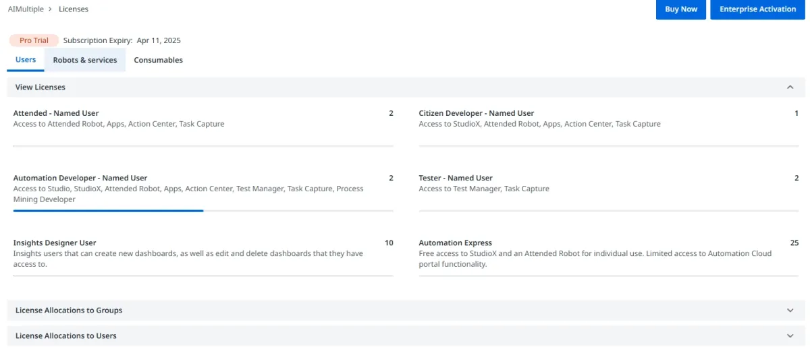Image resolution: width=810 pixels, height=357 pixels.
Task: Select the Licenses breadcrumb
Action: pos(74,9)
